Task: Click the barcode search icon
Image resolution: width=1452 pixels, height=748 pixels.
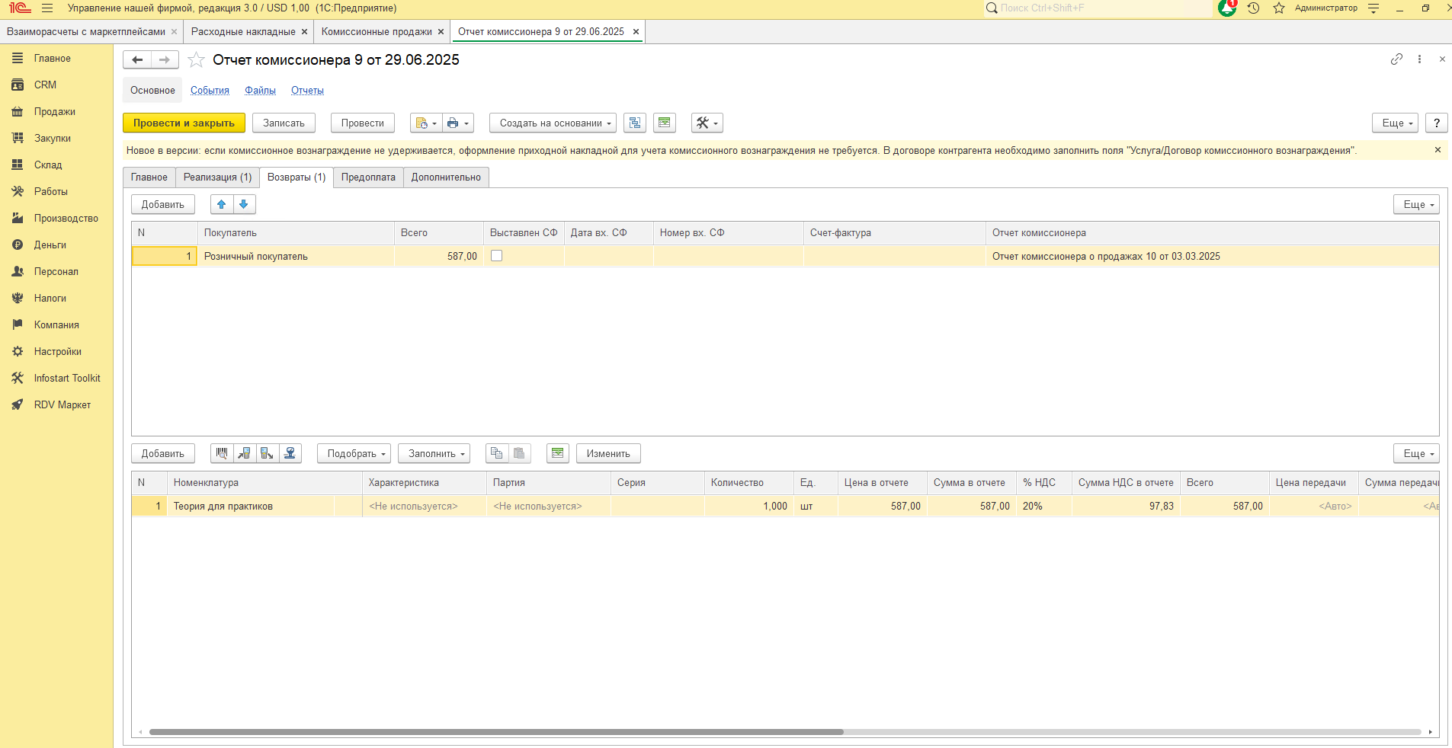Action: pos(222,453)
